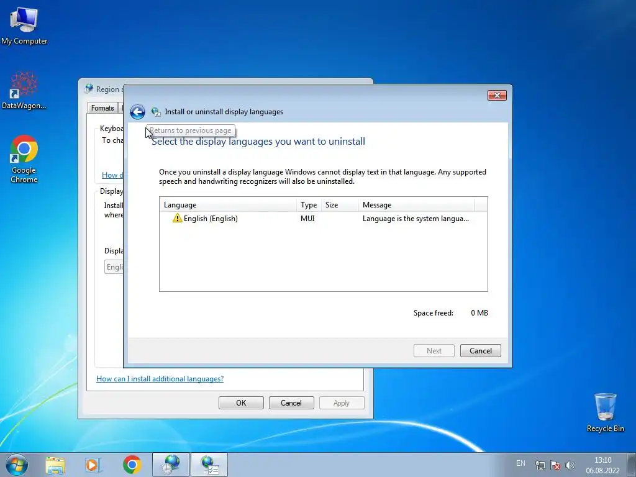Click the 'Language is the system langua...' message
636x477 pixels.
click(x=416, y=219)
